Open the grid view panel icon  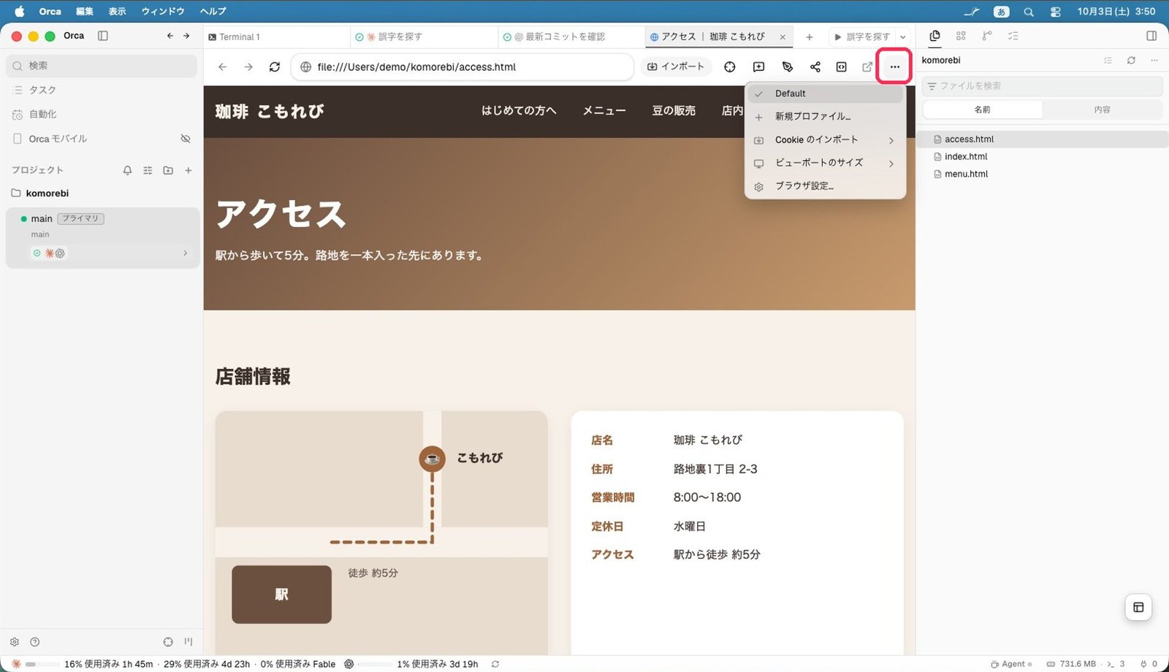pyautogui.click(x=961, y=36)
